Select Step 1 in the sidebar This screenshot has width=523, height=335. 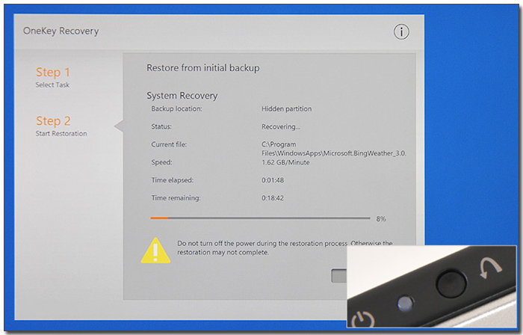tap(53, 73)
